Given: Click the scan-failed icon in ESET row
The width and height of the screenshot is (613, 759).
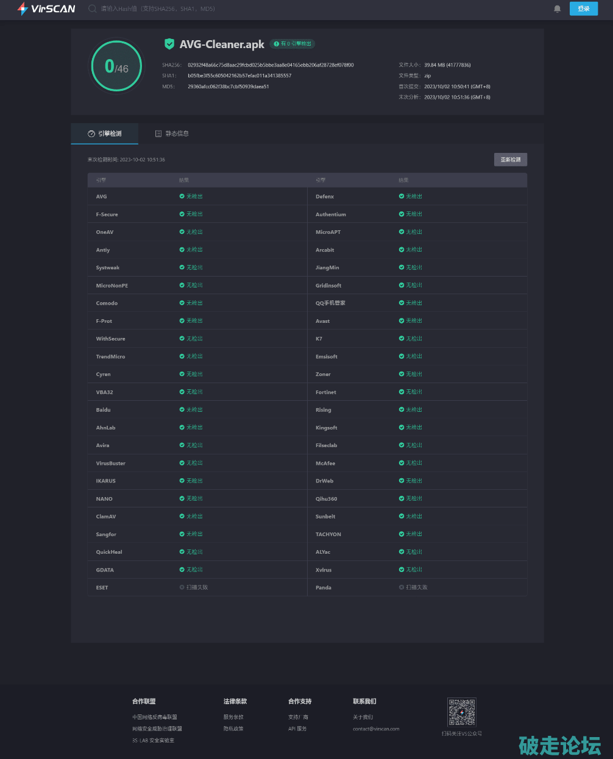Looking at the screenshot, I should [x=182, y=587].
